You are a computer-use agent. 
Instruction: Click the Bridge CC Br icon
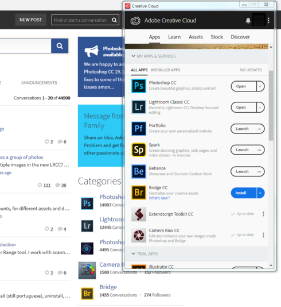pyautogui.click(x=139, y=193)
